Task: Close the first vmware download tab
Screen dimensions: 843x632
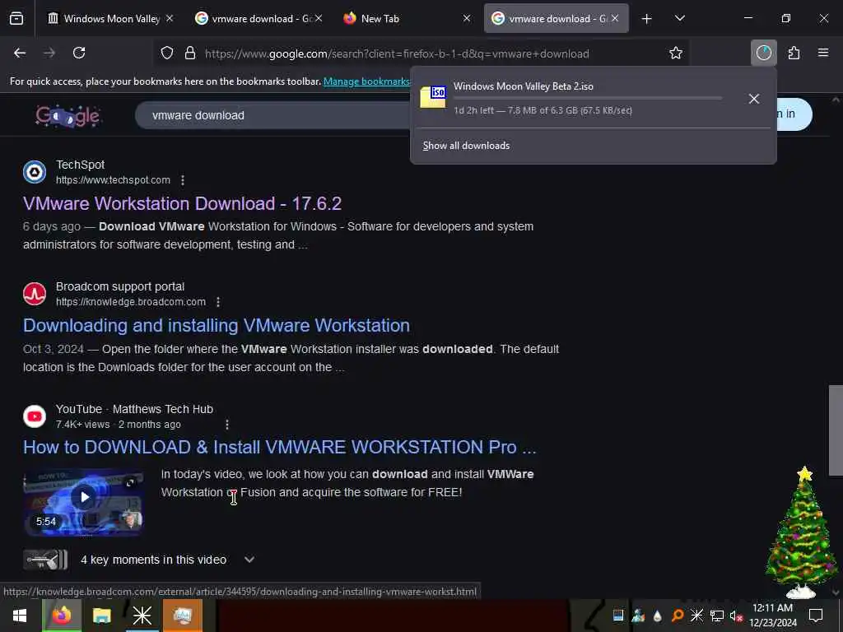Action: 319,18
